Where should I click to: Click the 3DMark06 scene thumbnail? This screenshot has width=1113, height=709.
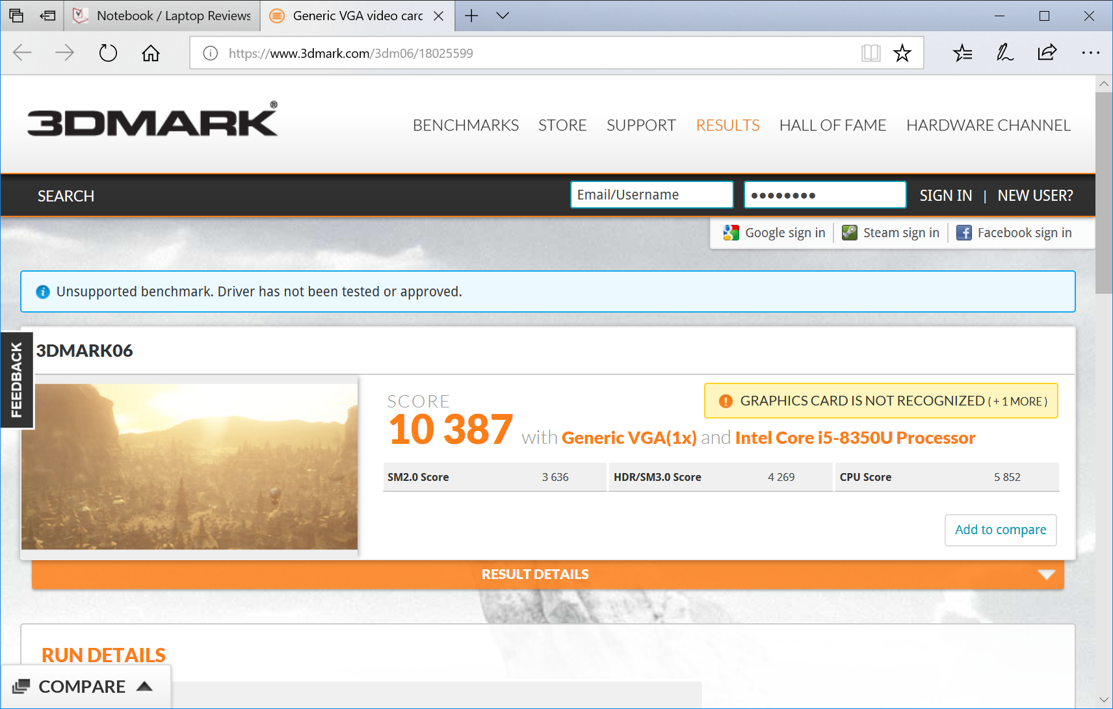[189, 467]
